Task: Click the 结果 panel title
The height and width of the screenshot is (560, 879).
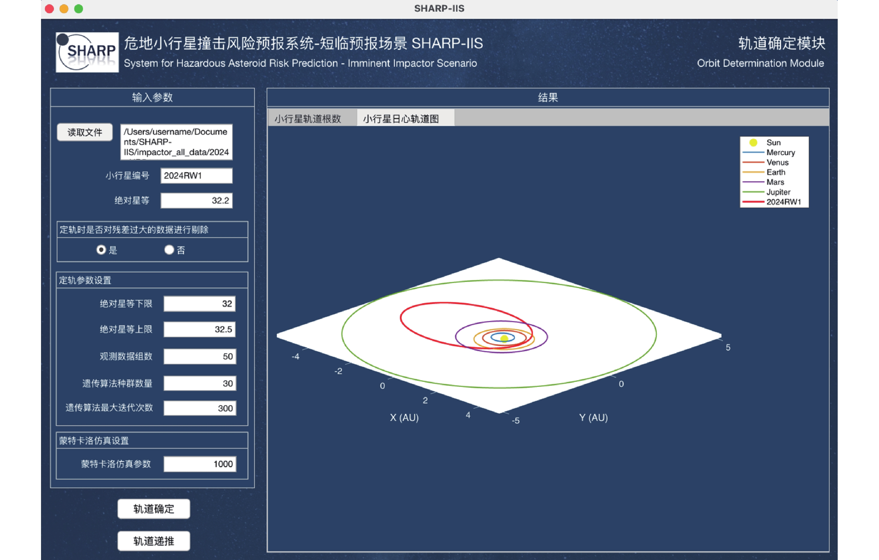Action: (548, 97)
